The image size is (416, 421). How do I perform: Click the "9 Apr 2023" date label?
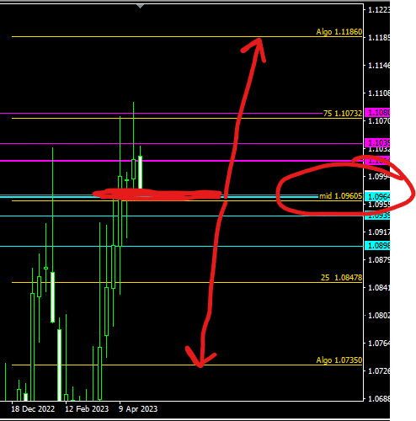point(138,409)
